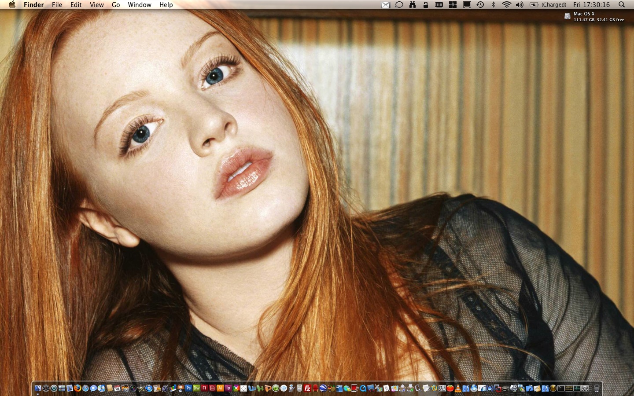This screenshot has height=396, width=634.
Task: Open the Mac OS X drive icon
Action: tap(568, 16)
